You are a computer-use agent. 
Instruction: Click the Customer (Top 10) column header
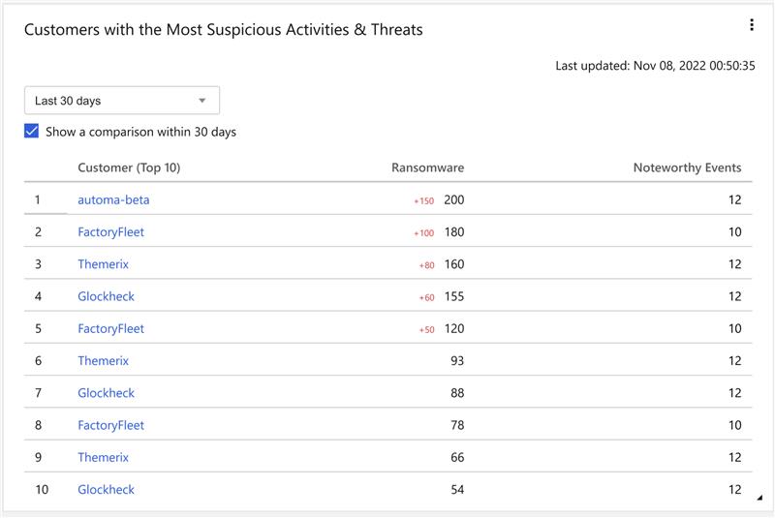coord(129,168)
